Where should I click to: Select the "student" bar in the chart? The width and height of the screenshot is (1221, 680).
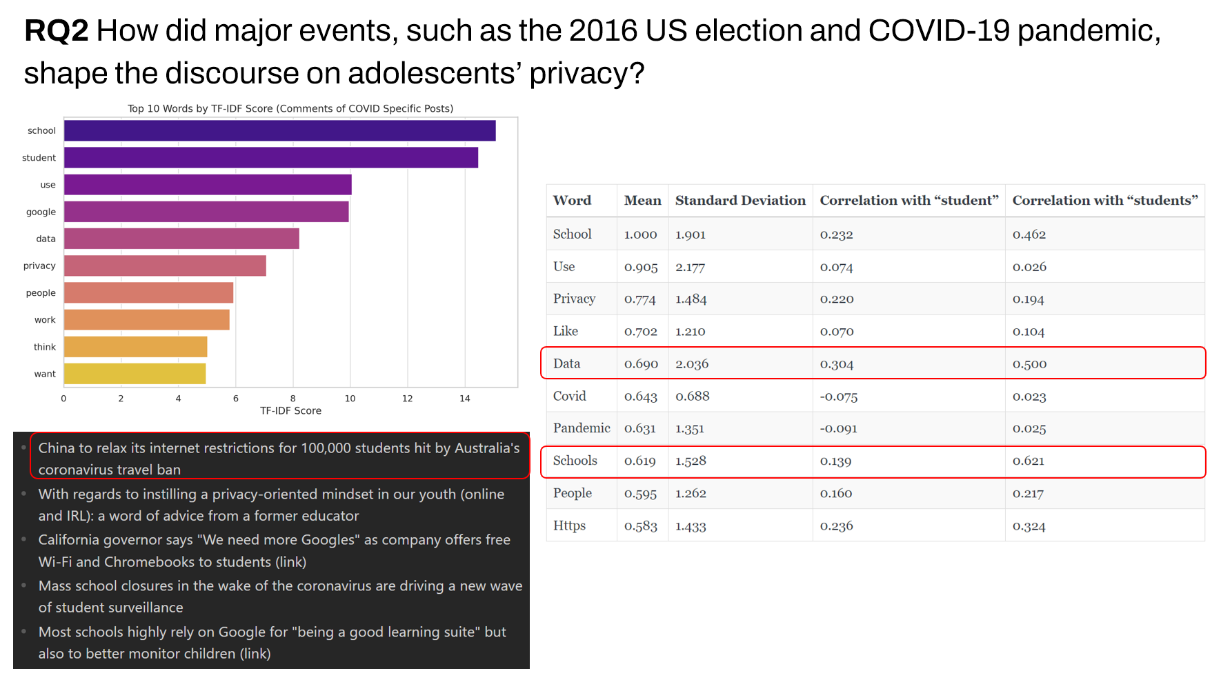point(270,157)
